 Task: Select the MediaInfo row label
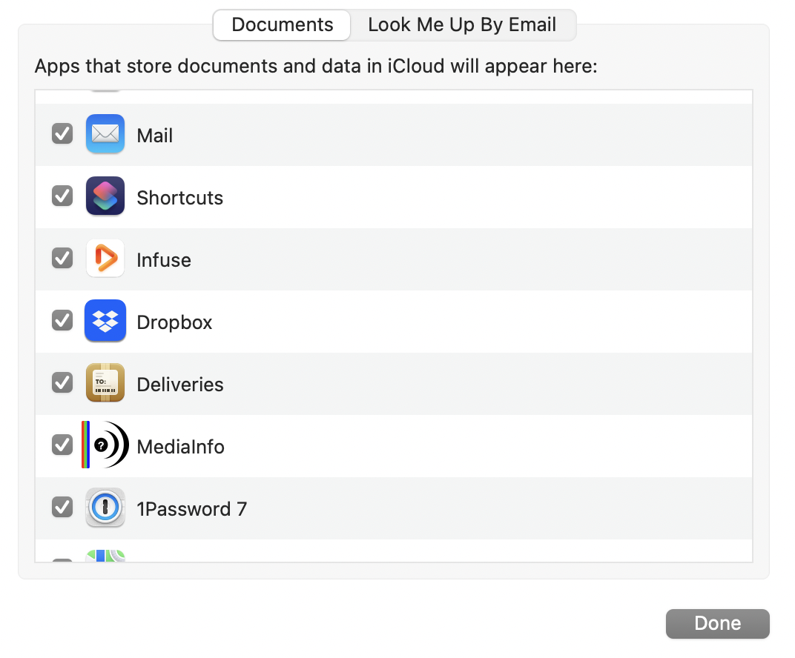(180, 447)
